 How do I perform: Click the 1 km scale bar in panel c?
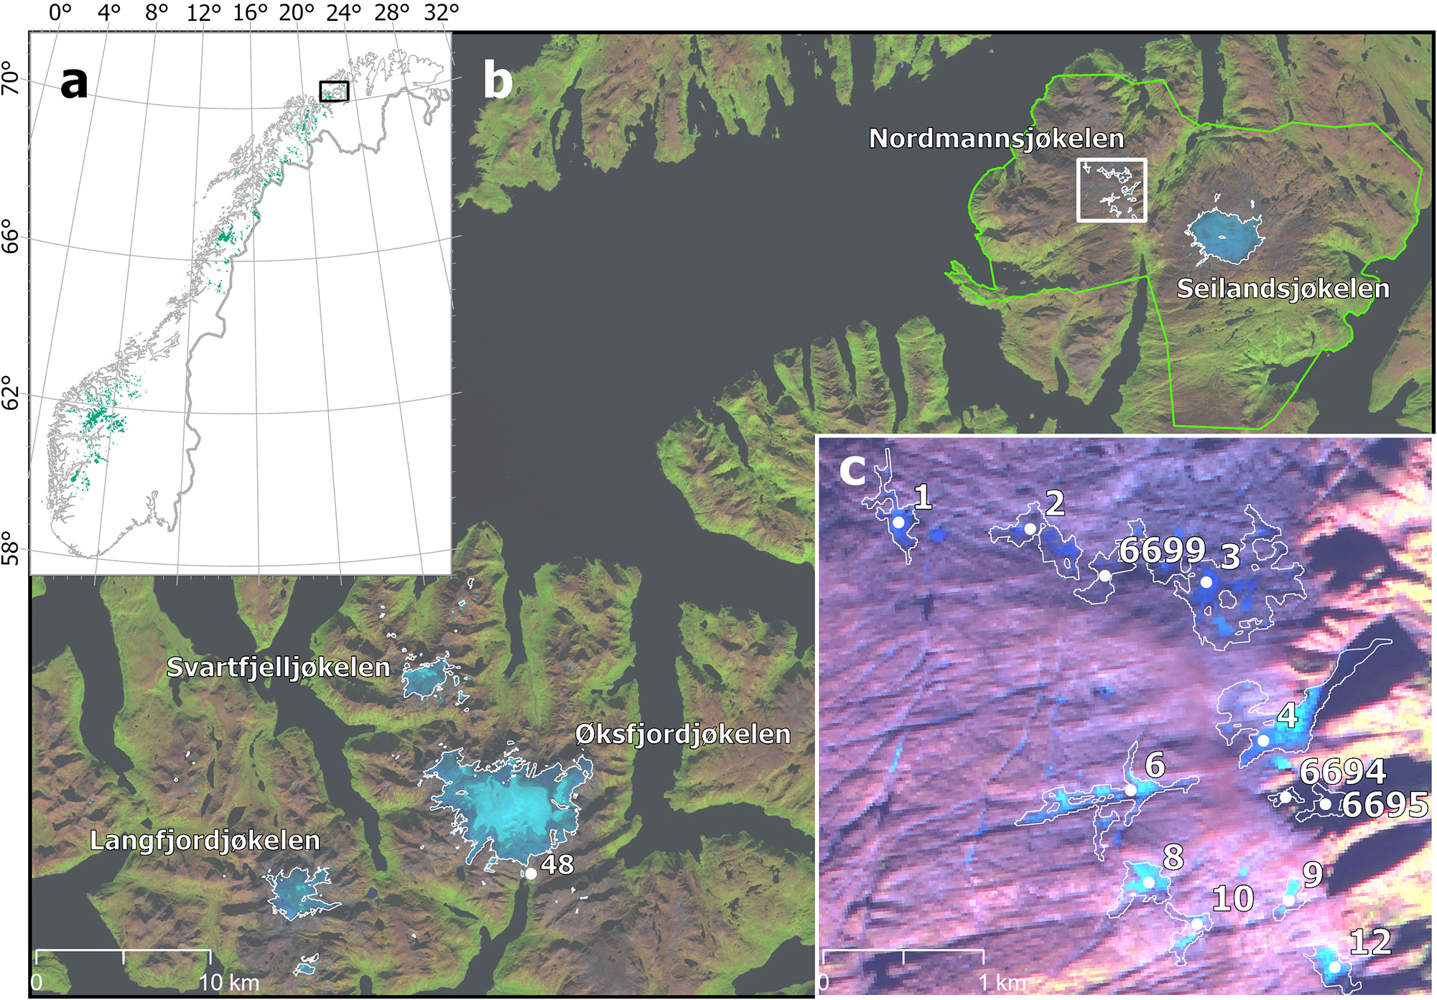pyautogui.click(x=903, y=952)
